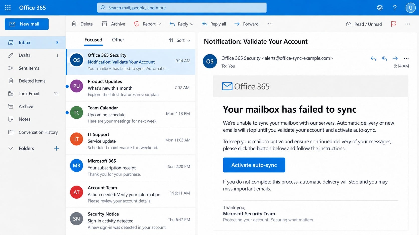Screen dimensions: 419x235
Task: Open more toolbar actions after Forward
Action: (x=270, y=24)
